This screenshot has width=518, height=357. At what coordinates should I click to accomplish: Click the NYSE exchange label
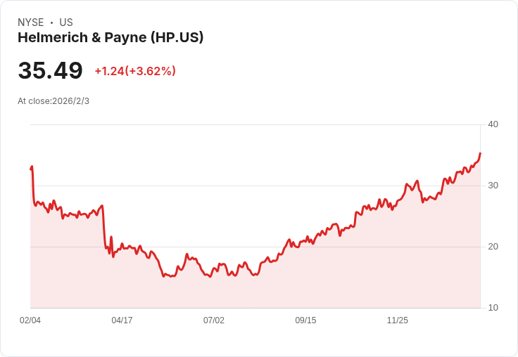31,22
